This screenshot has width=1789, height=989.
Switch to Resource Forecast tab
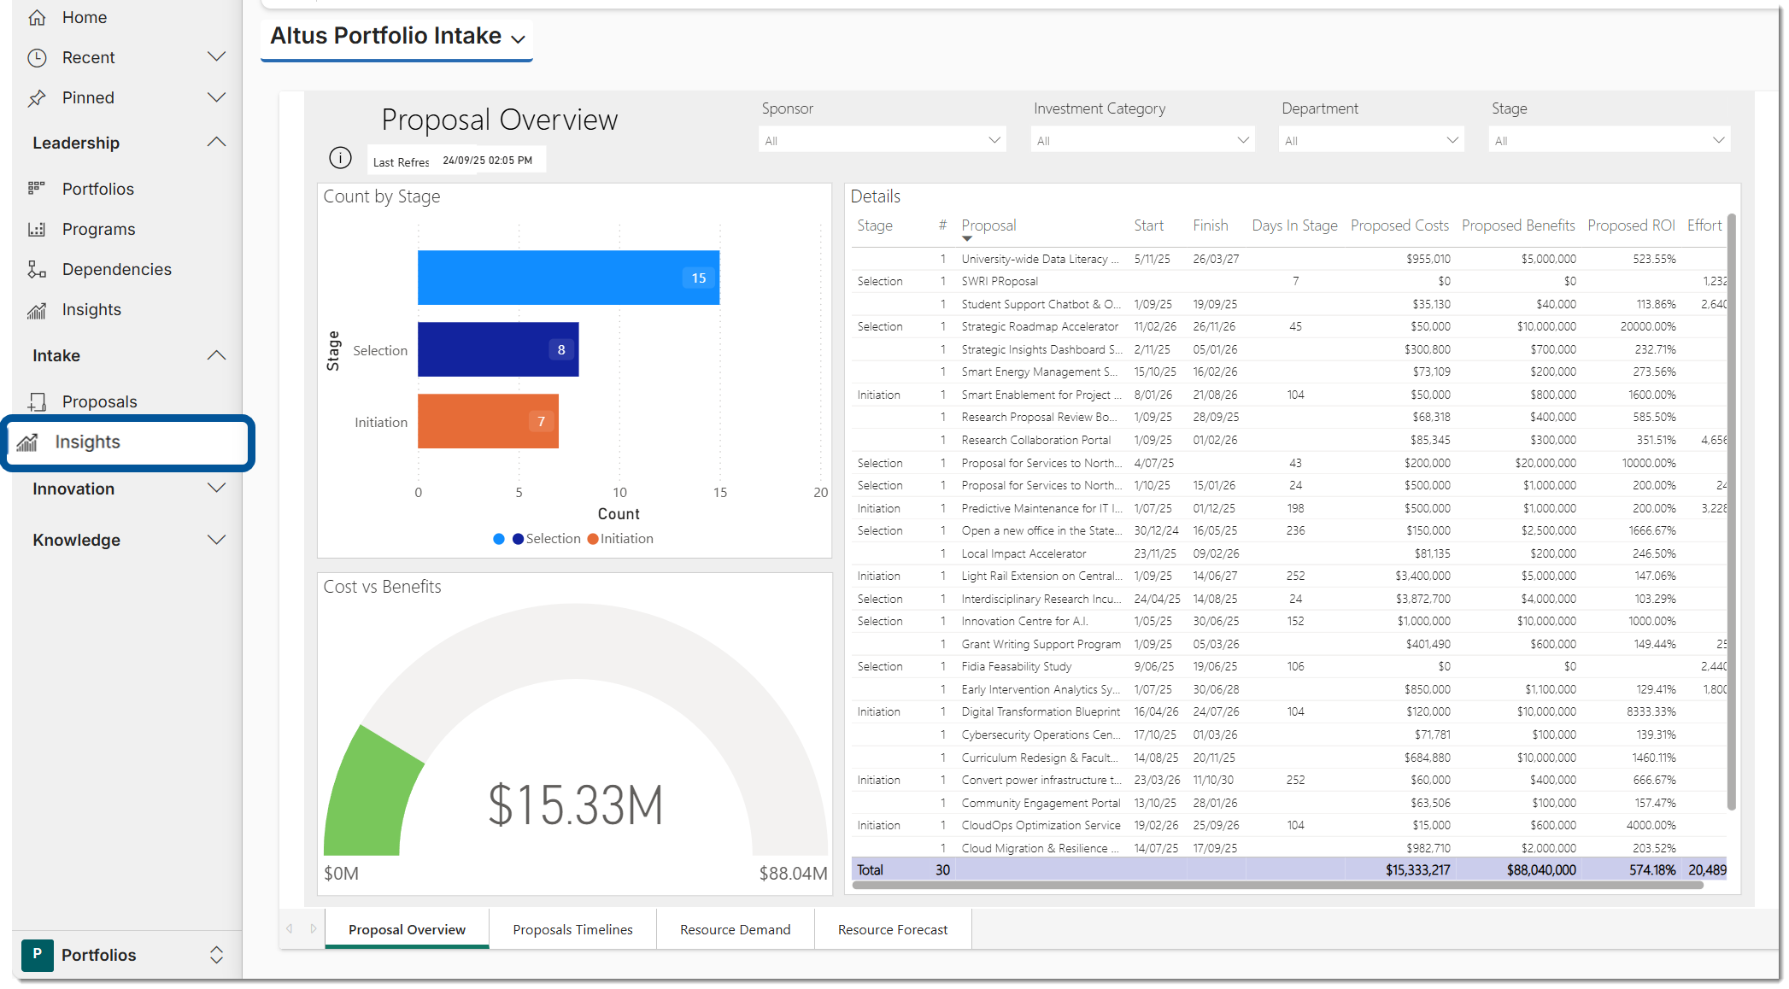892,929
